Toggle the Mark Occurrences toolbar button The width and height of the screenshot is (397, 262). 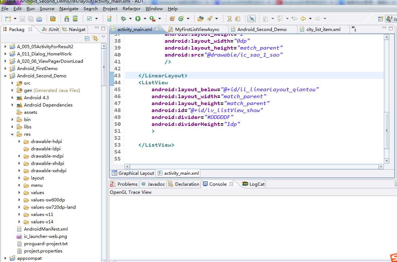(x=251, y=19)
